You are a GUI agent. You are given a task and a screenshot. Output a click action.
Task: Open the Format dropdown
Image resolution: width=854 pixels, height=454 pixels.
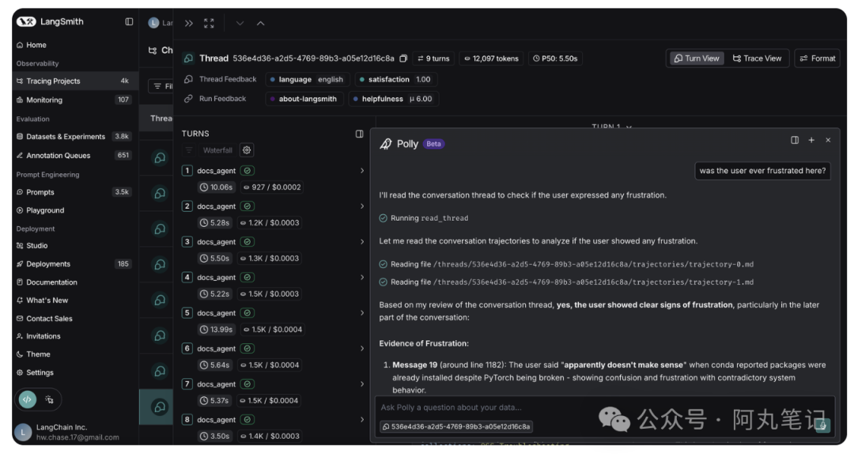pos(817,59)
